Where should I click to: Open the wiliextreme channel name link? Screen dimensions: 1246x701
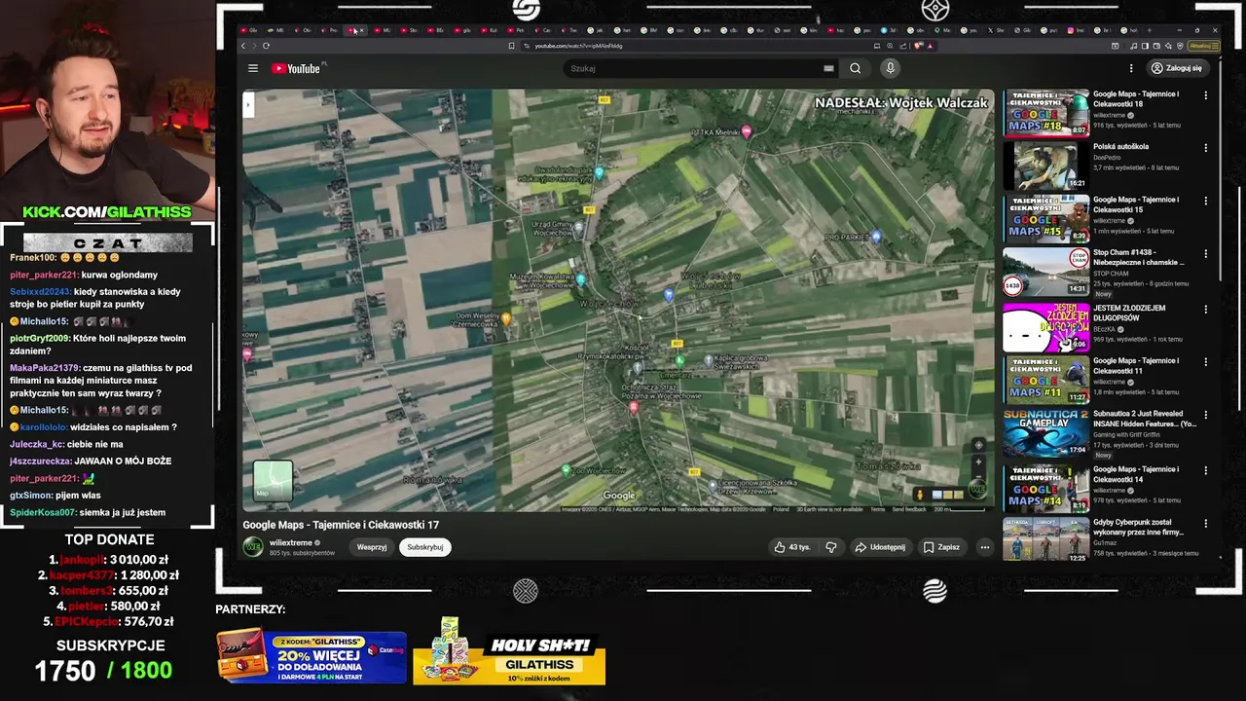pos(291,542)
